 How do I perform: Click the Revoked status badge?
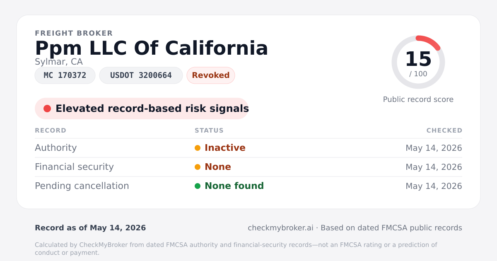pyautogui.click(x=211, y=75)
